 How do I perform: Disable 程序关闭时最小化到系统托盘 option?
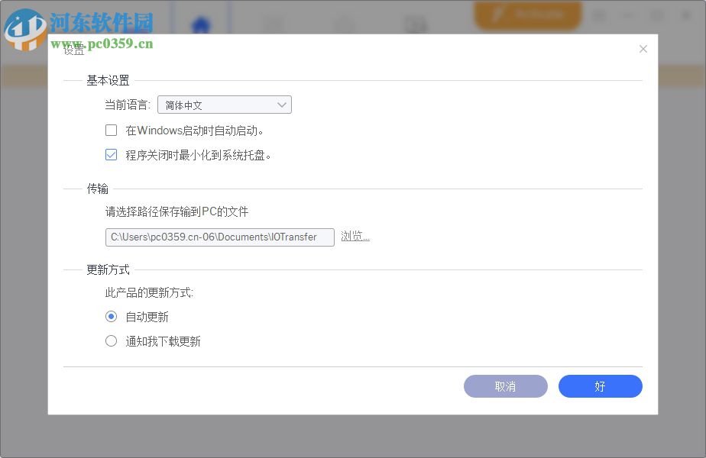pyautogui.click(x=111, y=154)
